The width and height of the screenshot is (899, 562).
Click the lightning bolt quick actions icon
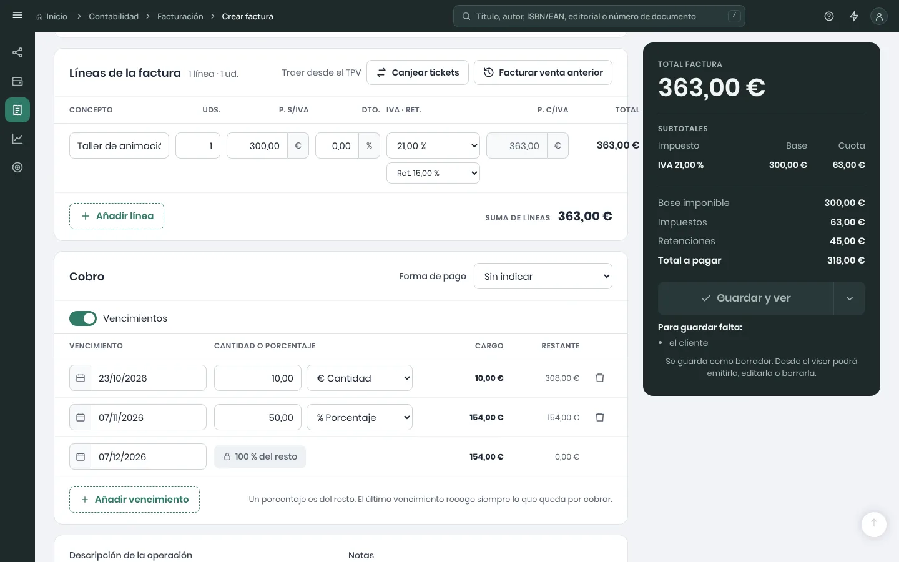tap(854, 16)
